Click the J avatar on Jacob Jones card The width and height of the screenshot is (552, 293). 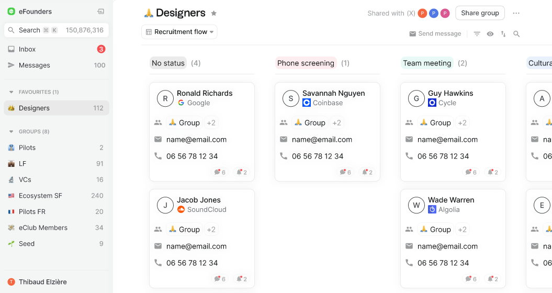[165, 205]
